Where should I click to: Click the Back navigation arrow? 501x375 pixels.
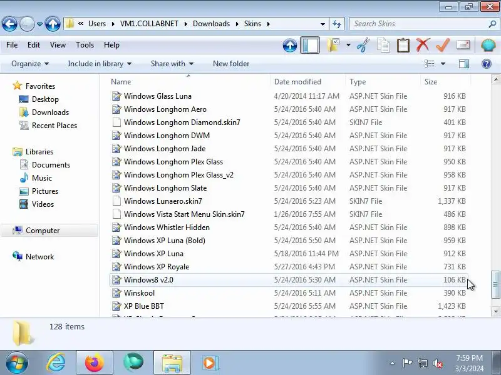point(9,24)
